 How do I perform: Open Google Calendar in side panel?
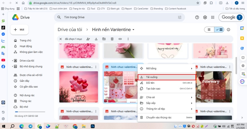click(x=242, y=28)
